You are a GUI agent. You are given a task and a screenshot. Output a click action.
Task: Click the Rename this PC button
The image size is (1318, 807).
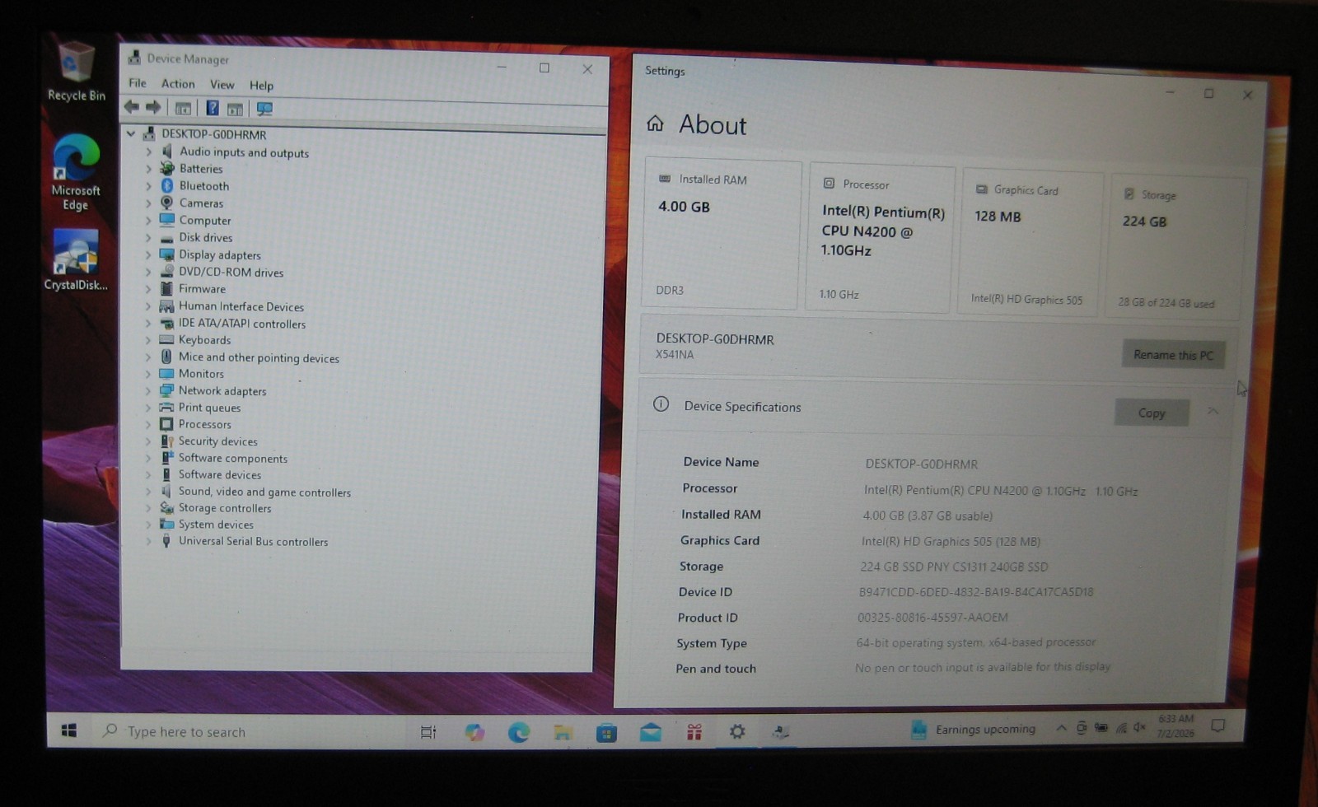click(1173, 355)
